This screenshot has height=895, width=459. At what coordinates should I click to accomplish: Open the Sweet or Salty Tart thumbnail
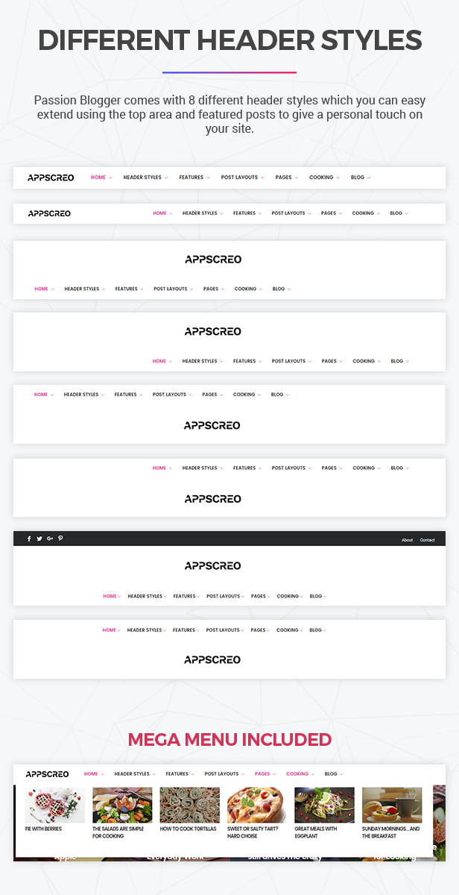coord(257,805)
